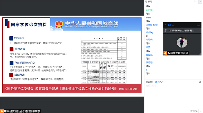Image resolution: width=203 pixels, height=113 pixels.
Task: Click the green mic icon by 研究生处别老师
Action: coord(169,53)
